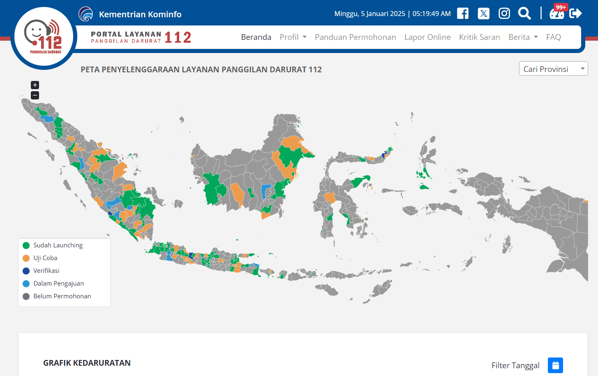This screenshot has width=598, height=376.
Task: Open the Lapor Online link
Action: (427, 37)
